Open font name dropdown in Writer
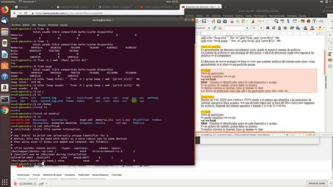333x187 pixels. tap(247, 28)
